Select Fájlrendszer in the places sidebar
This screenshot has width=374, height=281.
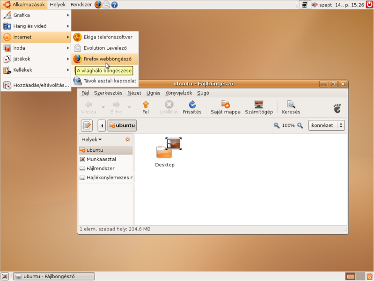click(x=100, y=169)
